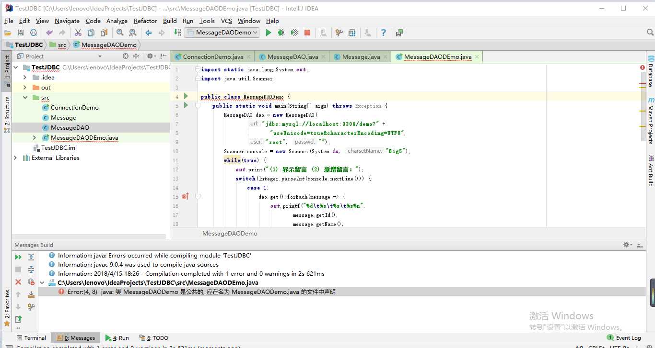Screen dimensions: 655x348
Task: Open Project panel gear settings
Action: tap(151, 56)
